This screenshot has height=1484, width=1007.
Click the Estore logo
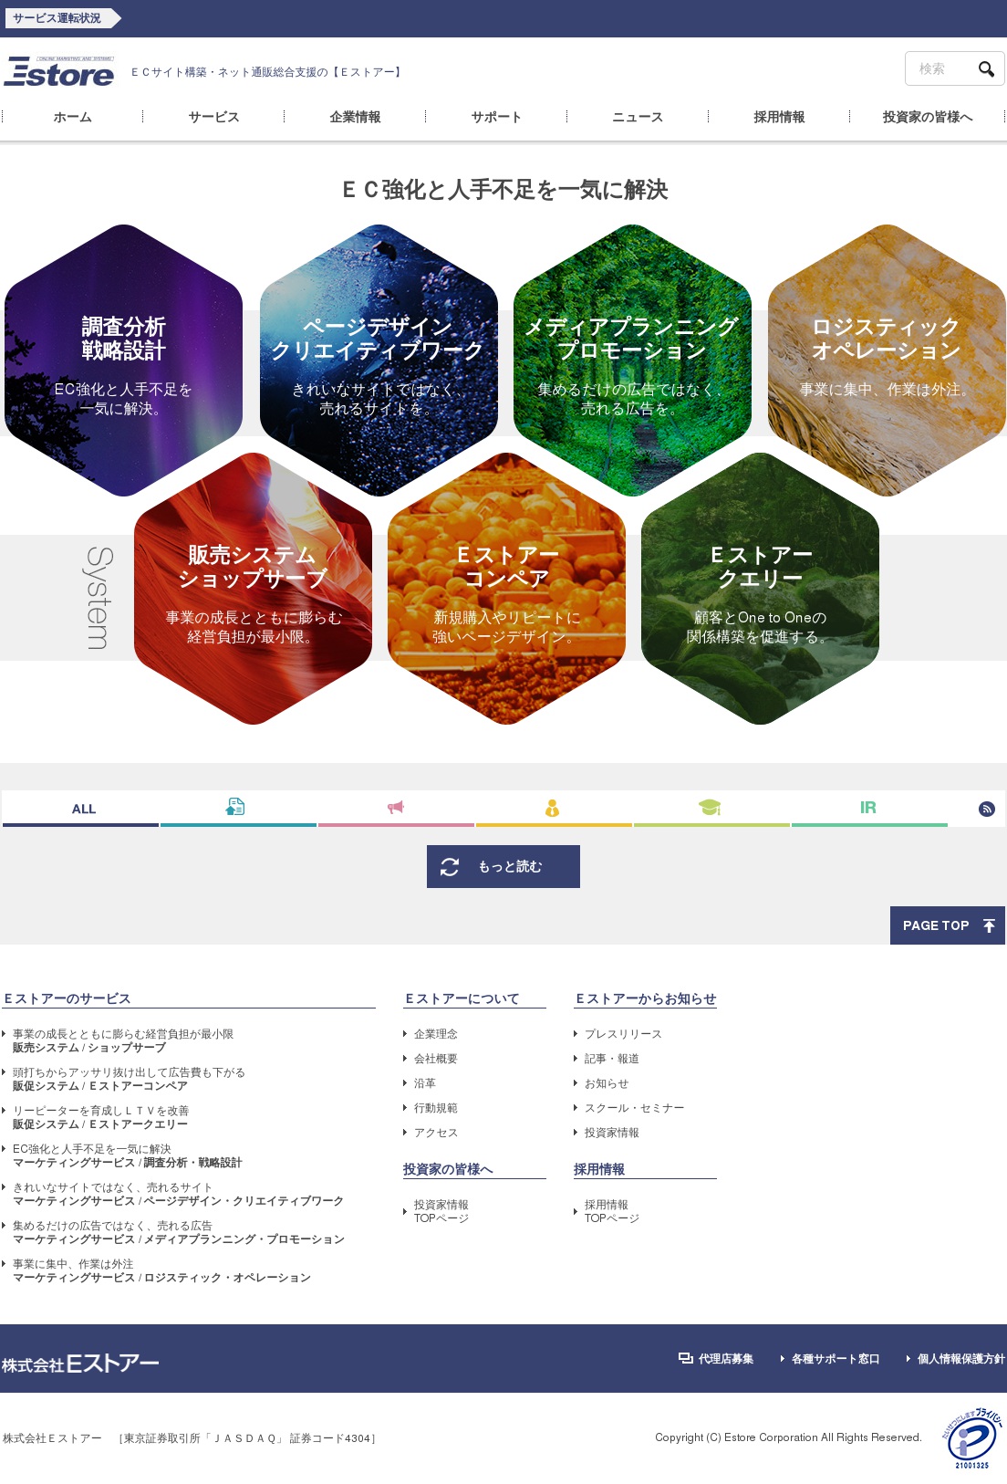pos(59,71)
